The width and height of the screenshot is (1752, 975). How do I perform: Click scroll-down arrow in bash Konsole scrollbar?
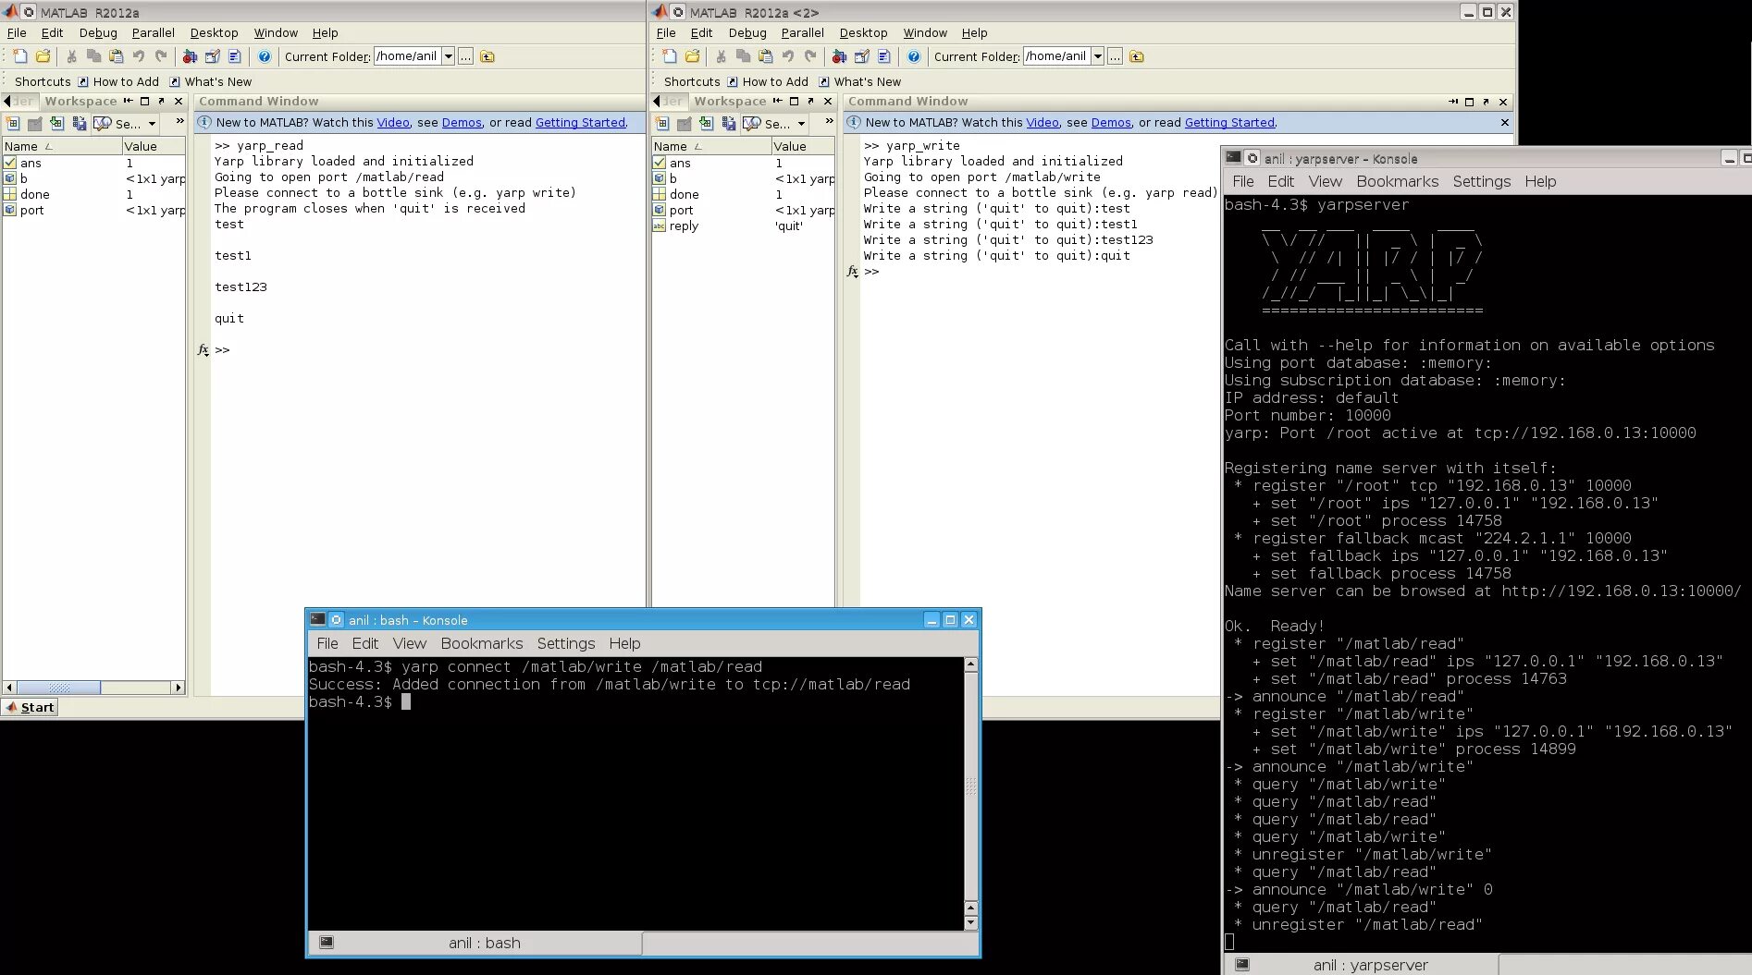pos(970,922)
